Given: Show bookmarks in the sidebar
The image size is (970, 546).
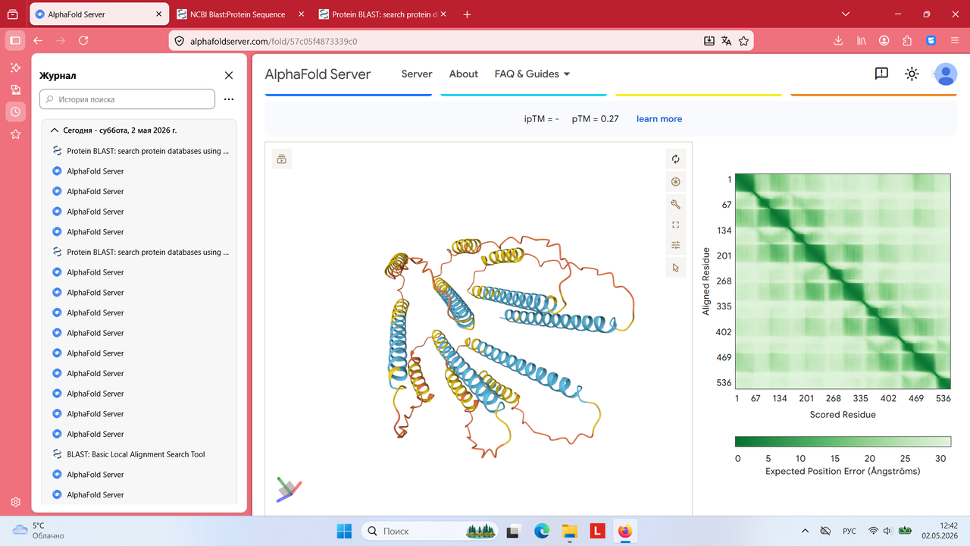Looking at the screenshot, I should [x=15, y=134].
